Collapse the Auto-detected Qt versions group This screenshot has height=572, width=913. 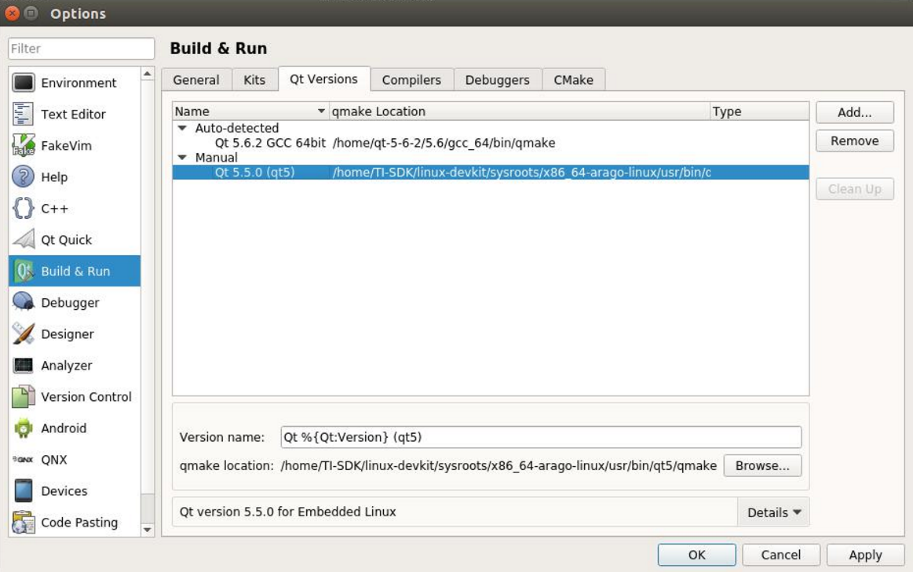pos(182,128)
